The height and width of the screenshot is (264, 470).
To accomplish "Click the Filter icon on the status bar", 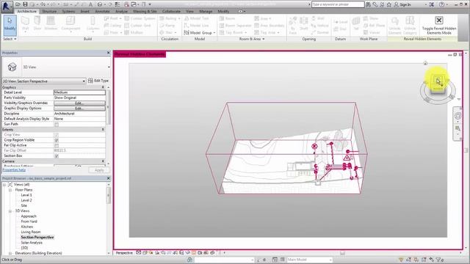I will [x=439, y=260].
